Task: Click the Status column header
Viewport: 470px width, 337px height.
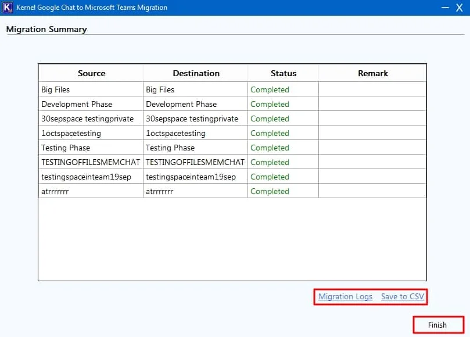Action: (284, 73)
